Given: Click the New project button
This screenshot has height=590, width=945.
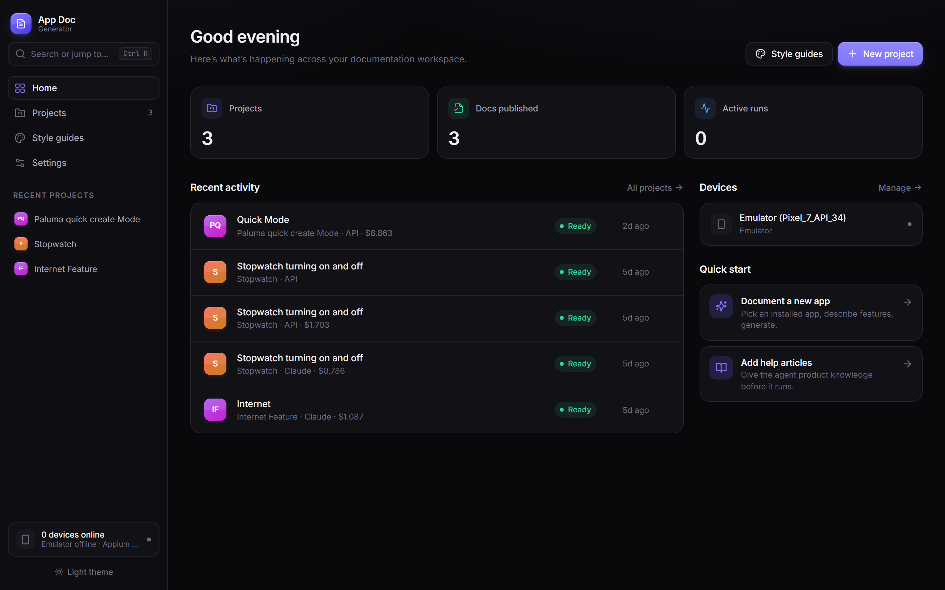Looking at the screenshot, I should pos(880,54).
